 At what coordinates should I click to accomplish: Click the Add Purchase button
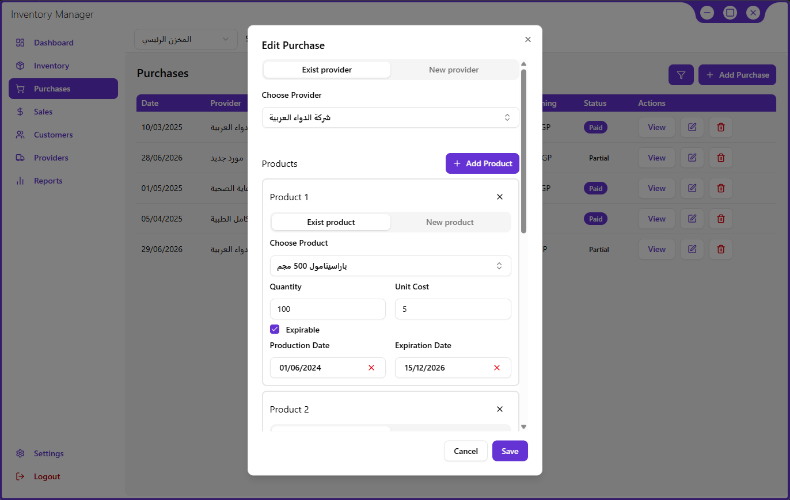[x=738, y=75]
